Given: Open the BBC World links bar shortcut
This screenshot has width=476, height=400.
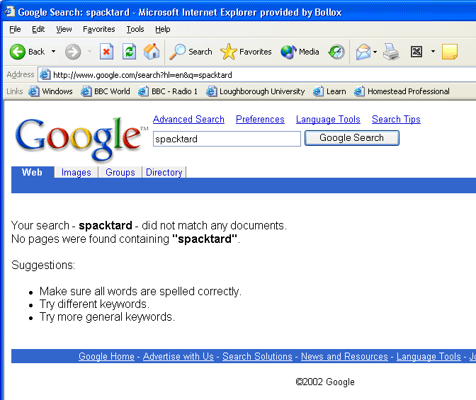Looking at the screenshot, I should [x=106, y=91].
